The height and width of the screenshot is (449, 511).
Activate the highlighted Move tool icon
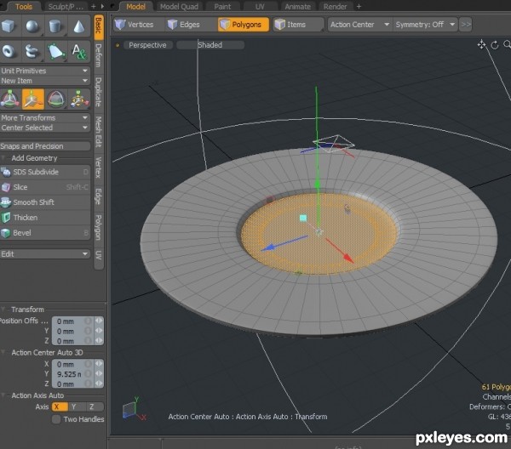[33, 99]
